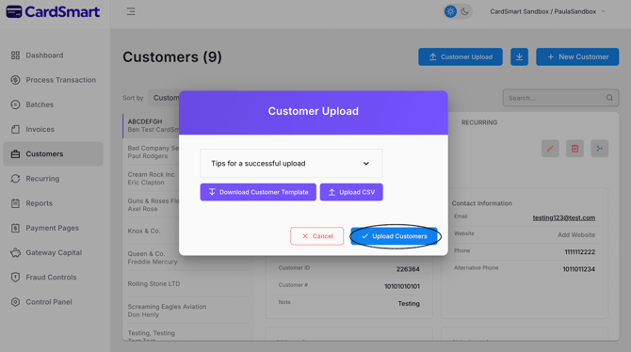Toggle the hamburger menu icon
Screen dimensions: 631x352
click(131, 11)
